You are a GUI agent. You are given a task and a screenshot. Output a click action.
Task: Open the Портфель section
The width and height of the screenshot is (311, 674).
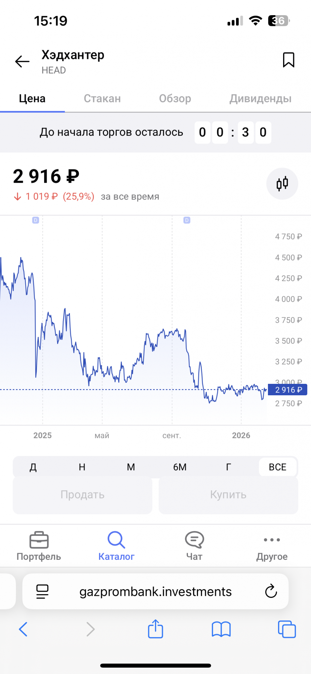click(x=39, y=546)
